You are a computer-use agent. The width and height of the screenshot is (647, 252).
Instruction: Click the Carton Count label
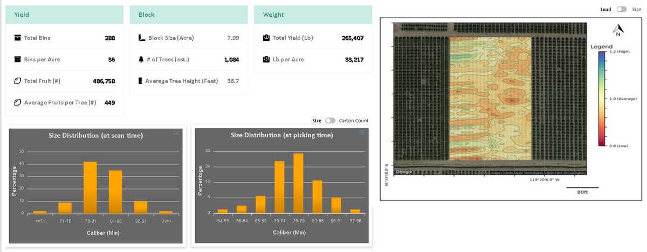pos(354,121)
